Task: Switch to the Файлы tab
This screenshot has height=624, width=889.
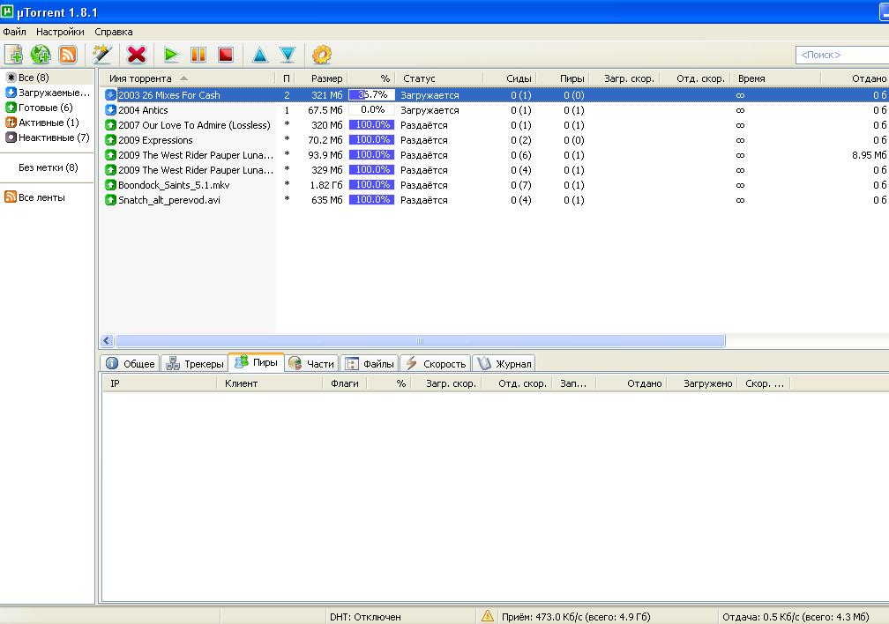Action: (x=369, y=363)
